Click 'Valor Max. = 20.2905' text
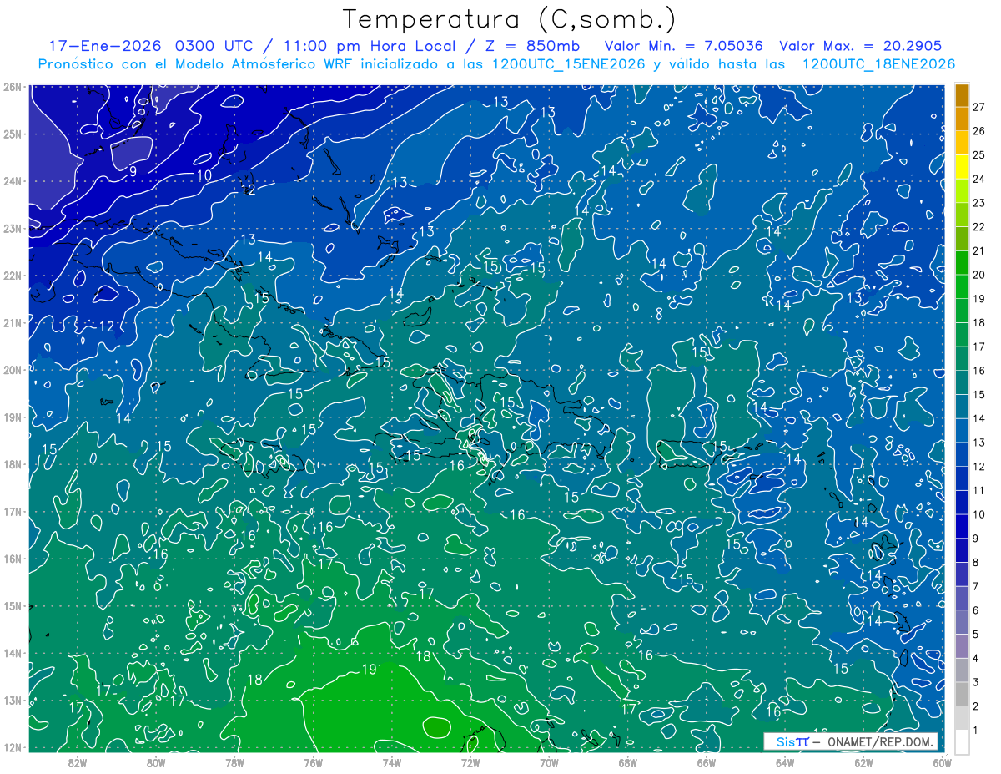The image size is (1001, 774). pos(861,46)
